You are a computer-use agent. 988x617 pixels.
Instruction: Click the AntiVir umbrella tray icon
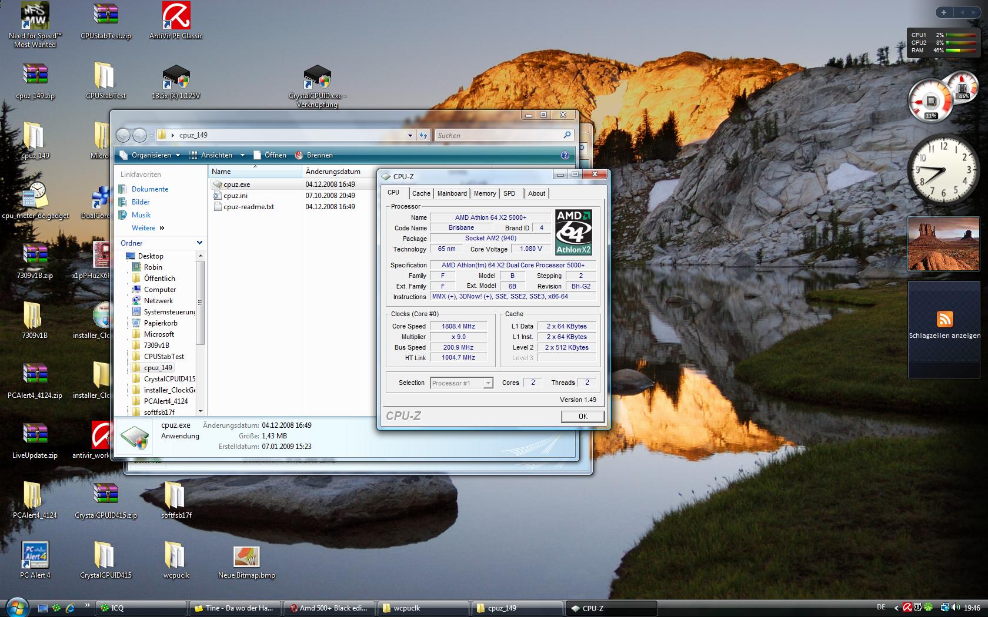coord(907,608)
